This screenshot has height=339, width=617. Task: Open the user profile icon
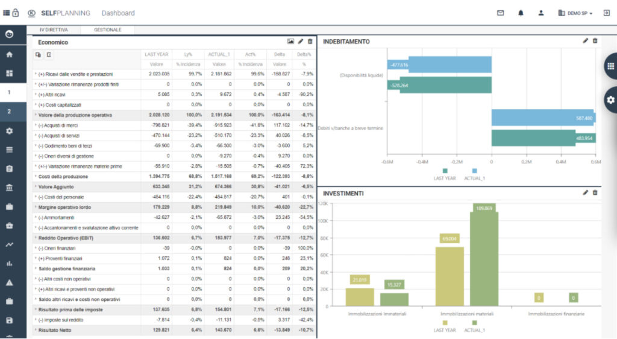pyautogui.click(x=541, y=13)
